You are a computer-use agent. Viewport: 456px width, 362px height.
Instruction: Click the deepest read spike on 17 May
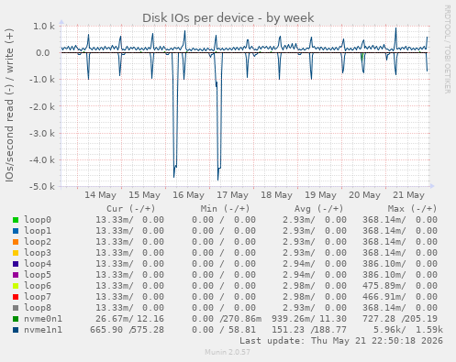[218, 179]
